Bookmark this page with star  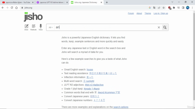click(x=164, y=8)
